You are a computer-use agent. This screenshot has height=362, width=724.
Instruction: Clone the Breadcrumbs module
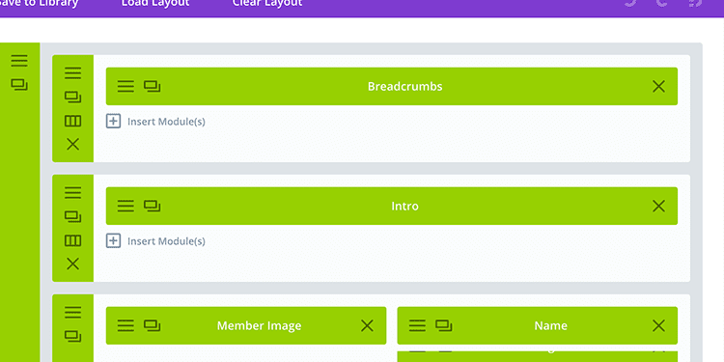(x=152, y=86)
